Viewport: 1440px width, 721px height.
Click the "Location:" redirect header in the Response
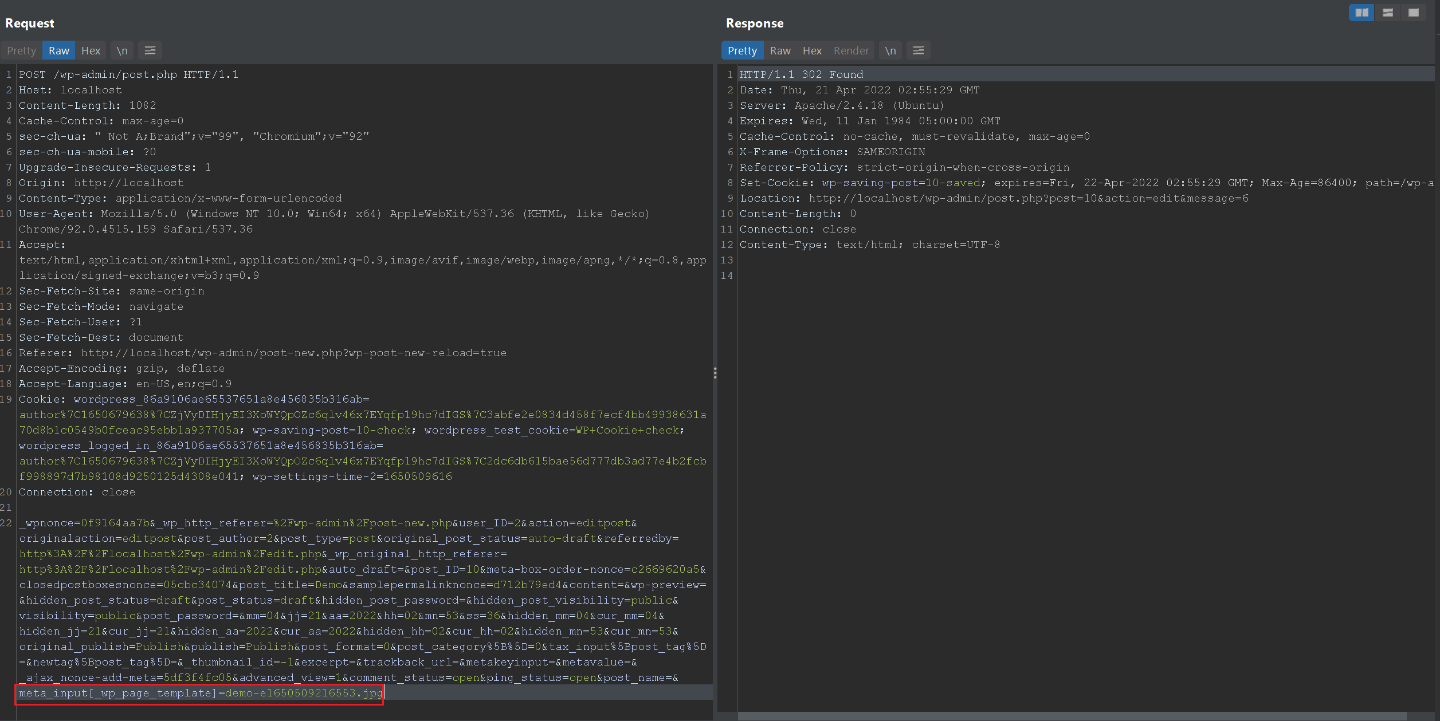994,198
